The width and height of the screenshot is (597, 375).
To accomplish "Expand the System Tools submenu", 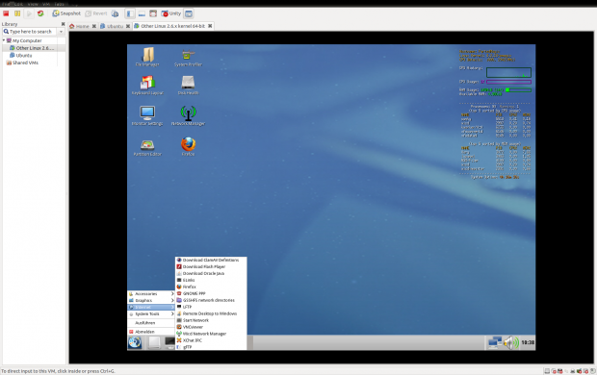I will [x=151, y=314].
